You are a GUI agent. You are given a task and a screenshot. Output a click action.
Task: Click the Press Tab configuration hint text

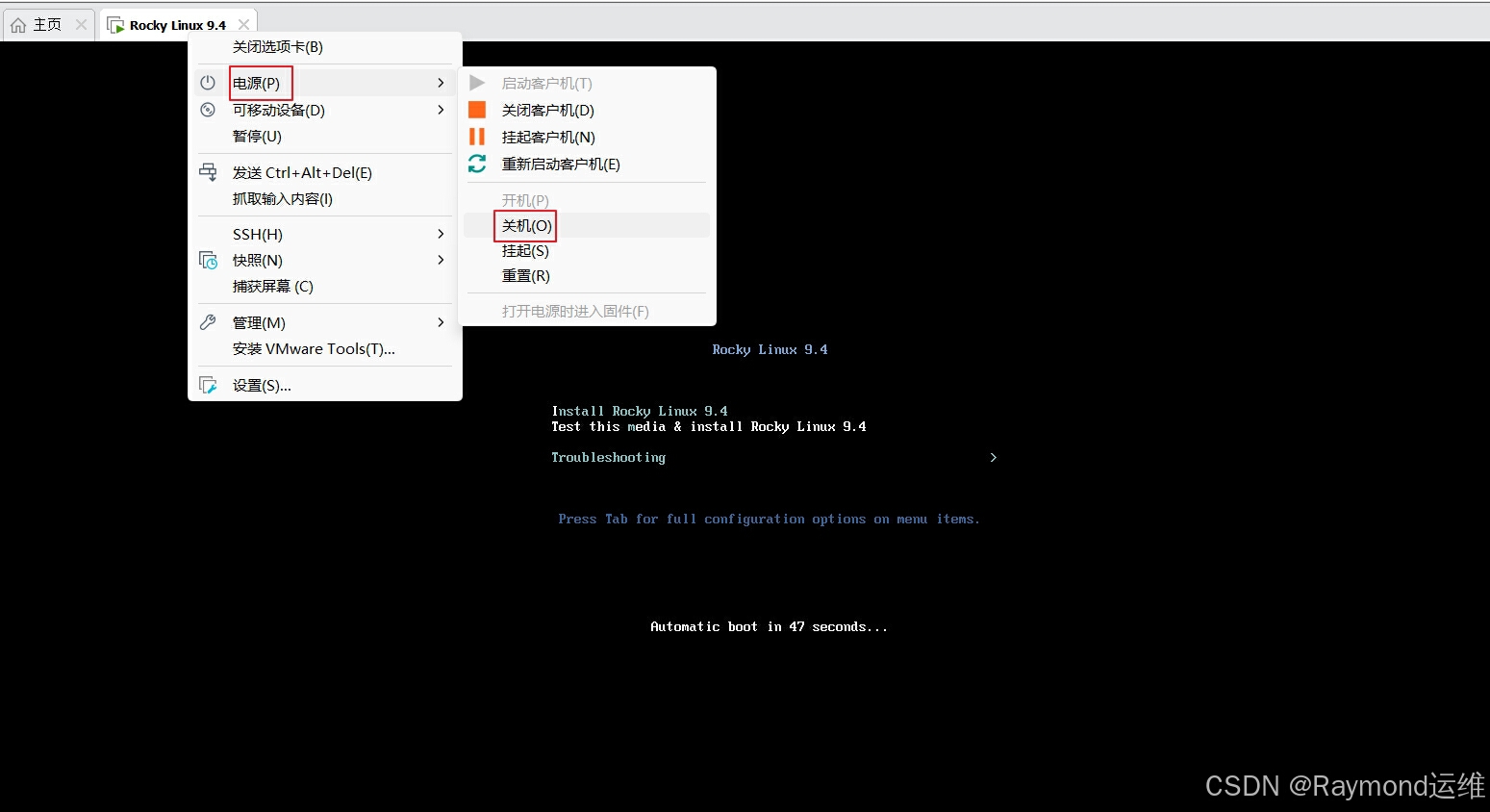pyautogui.click(x=769, y=519)
